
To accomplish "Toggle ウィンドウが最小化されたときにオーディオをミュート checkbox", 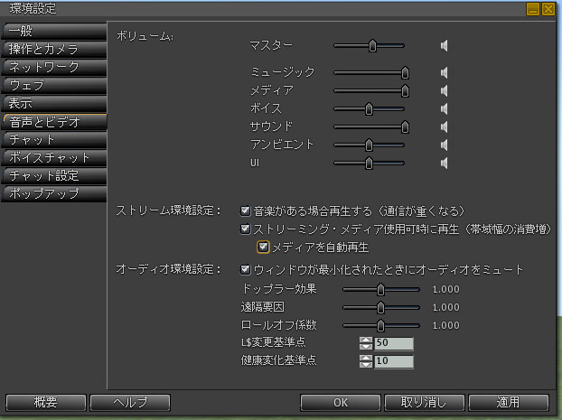I will pos(245,269).
